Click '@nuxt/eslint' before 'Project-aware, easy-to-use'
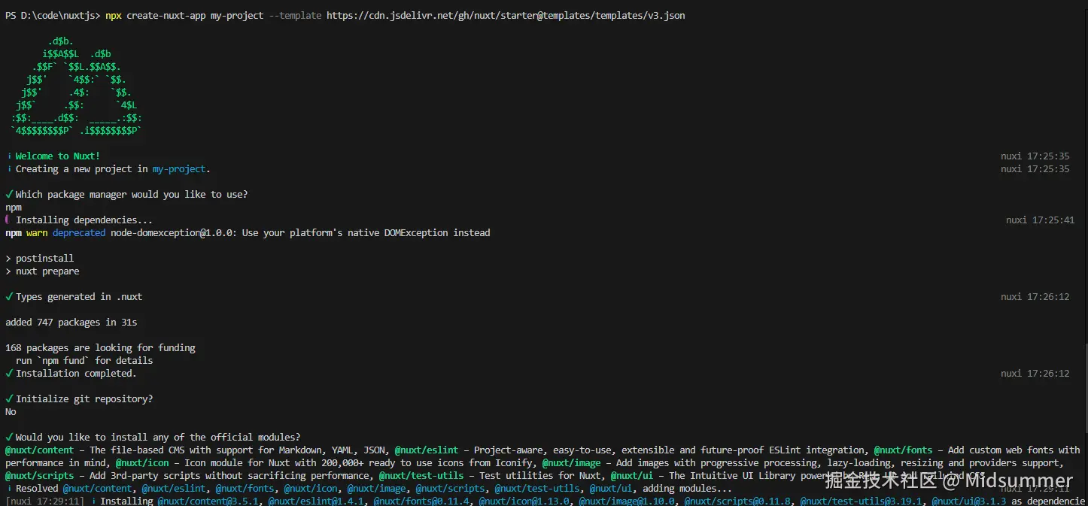1088x506 pixels. tap(427, 450)
